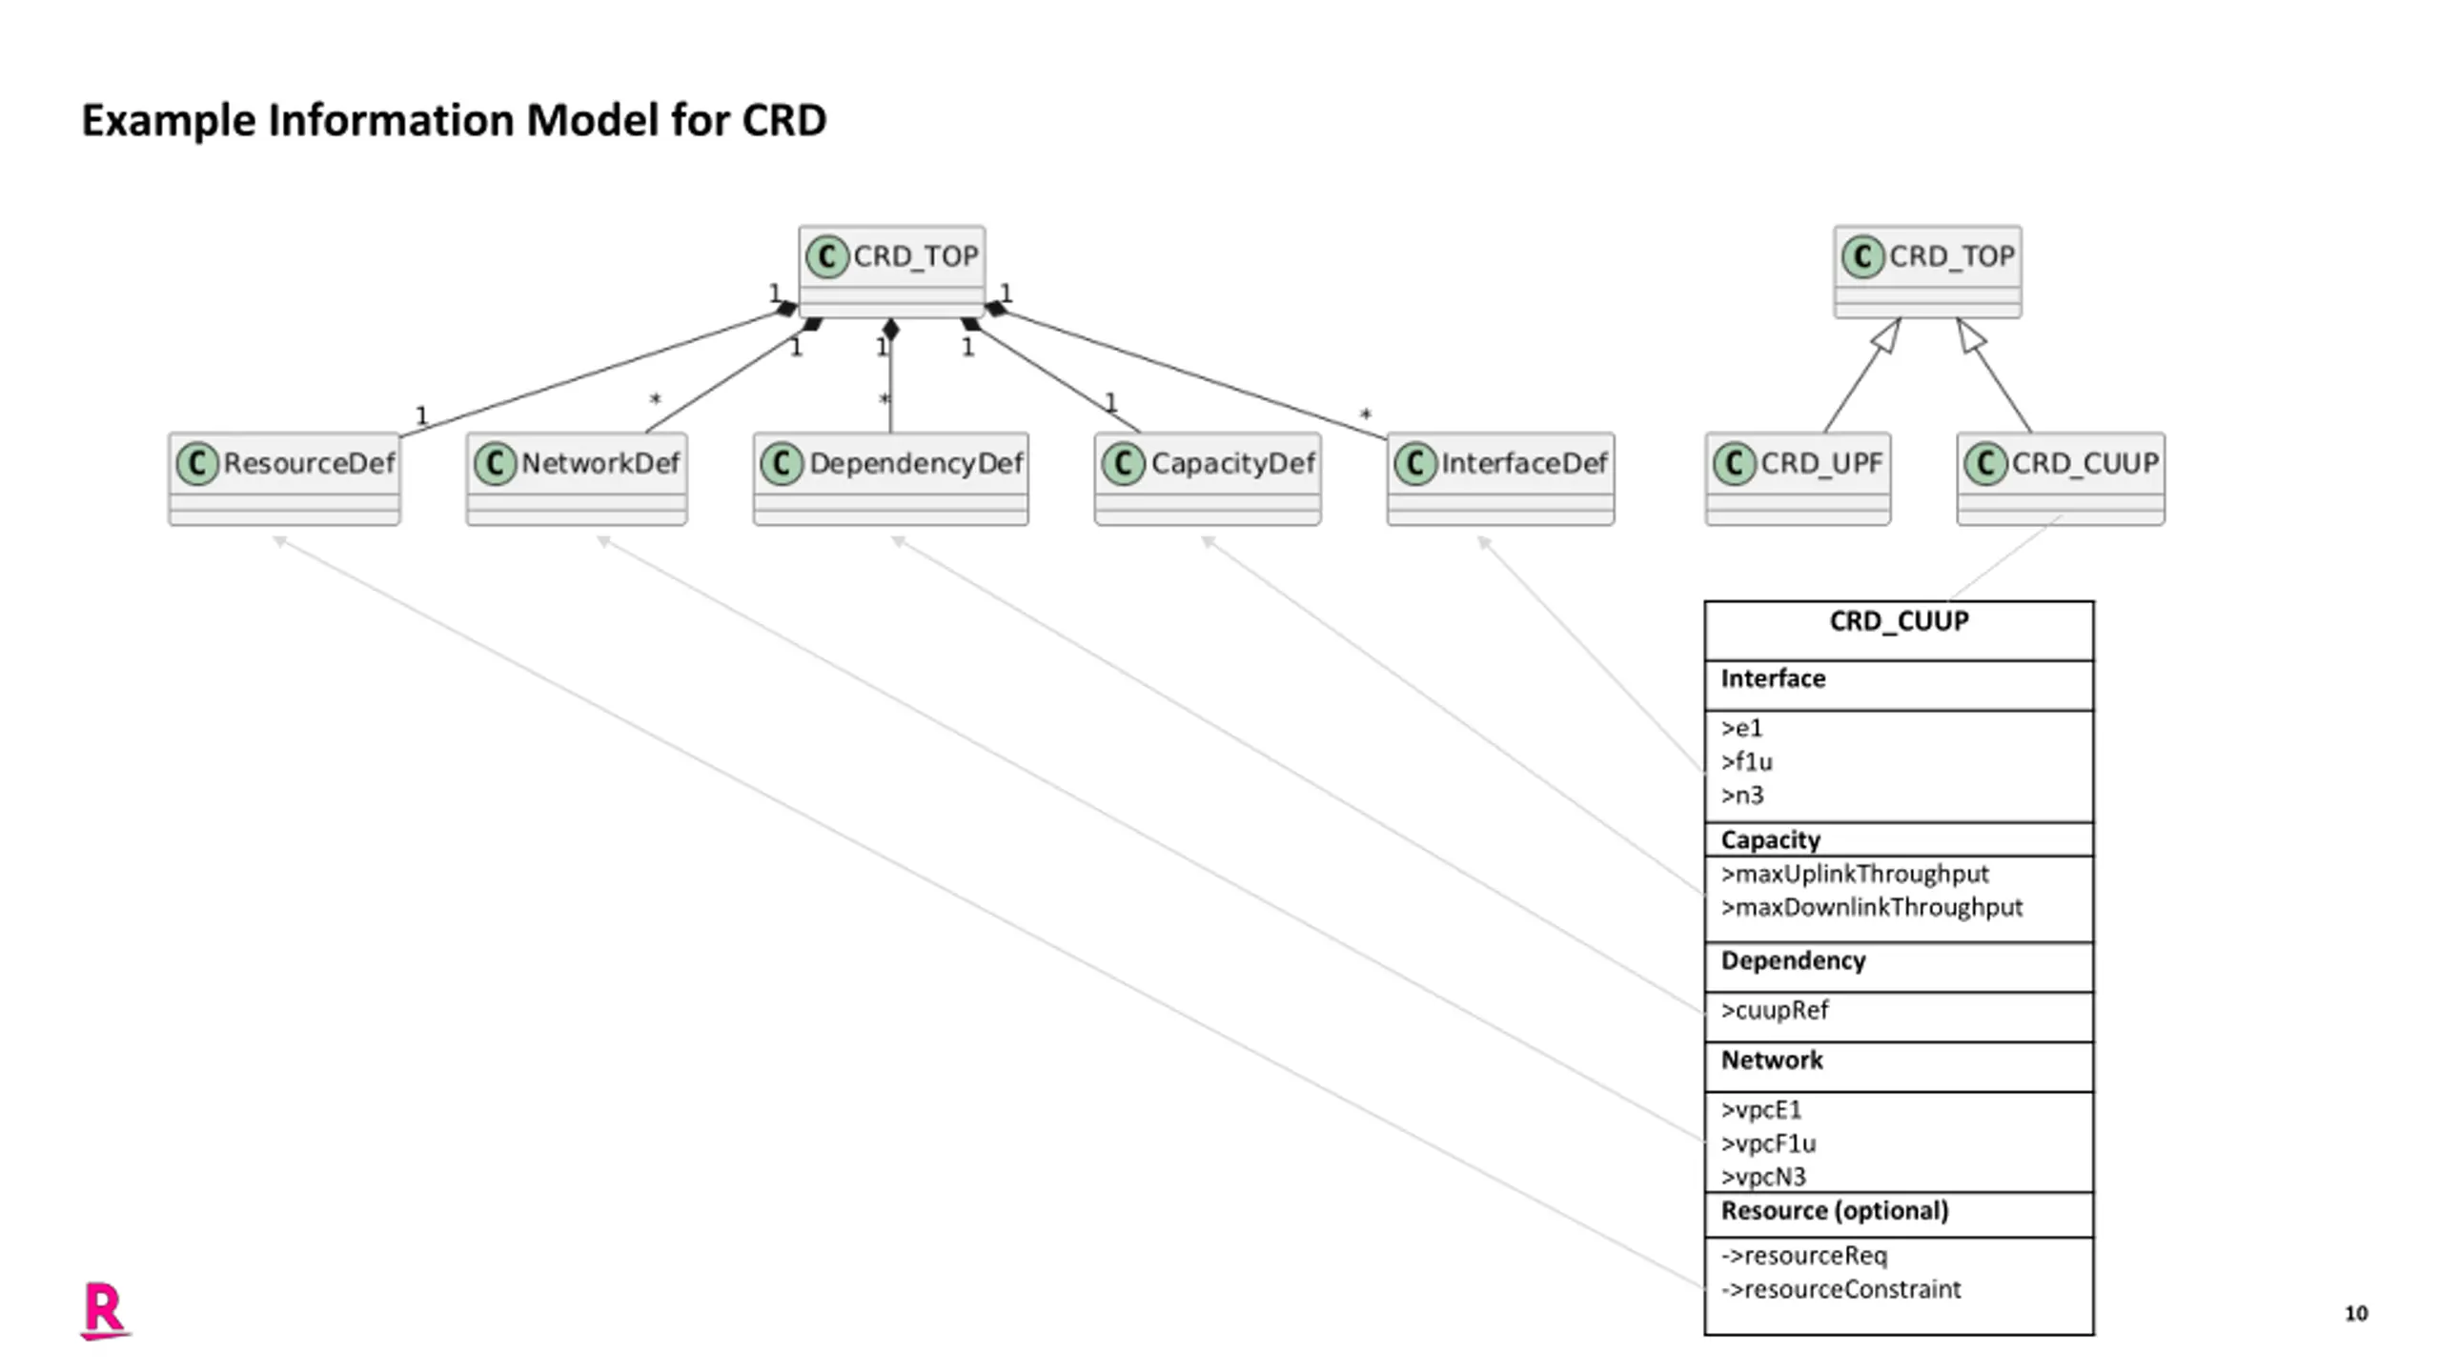Select the NetworkDef class name

[x=600, y=464]
